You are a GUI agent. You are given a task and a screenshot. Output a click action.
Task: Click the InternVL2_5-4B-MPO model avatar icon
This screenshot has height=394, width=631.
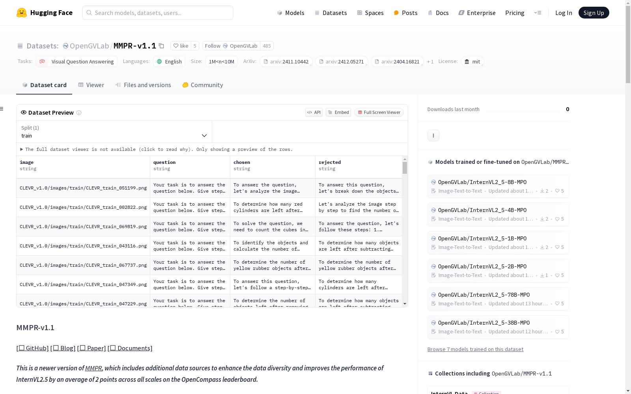(433, 210)
